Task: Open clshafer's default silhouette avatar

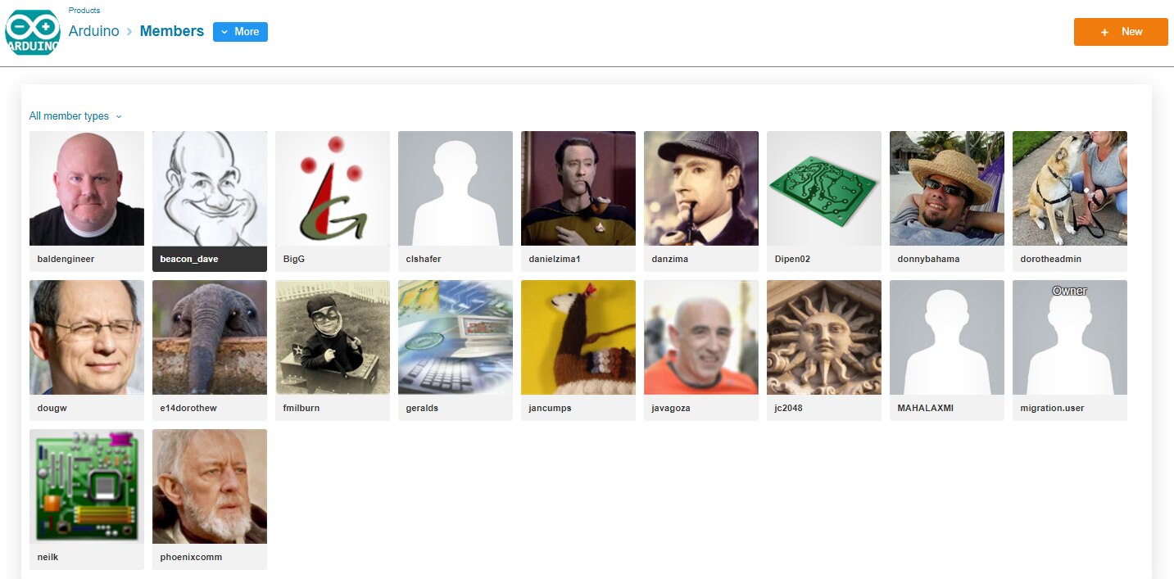Action: (x=456, y=188)
